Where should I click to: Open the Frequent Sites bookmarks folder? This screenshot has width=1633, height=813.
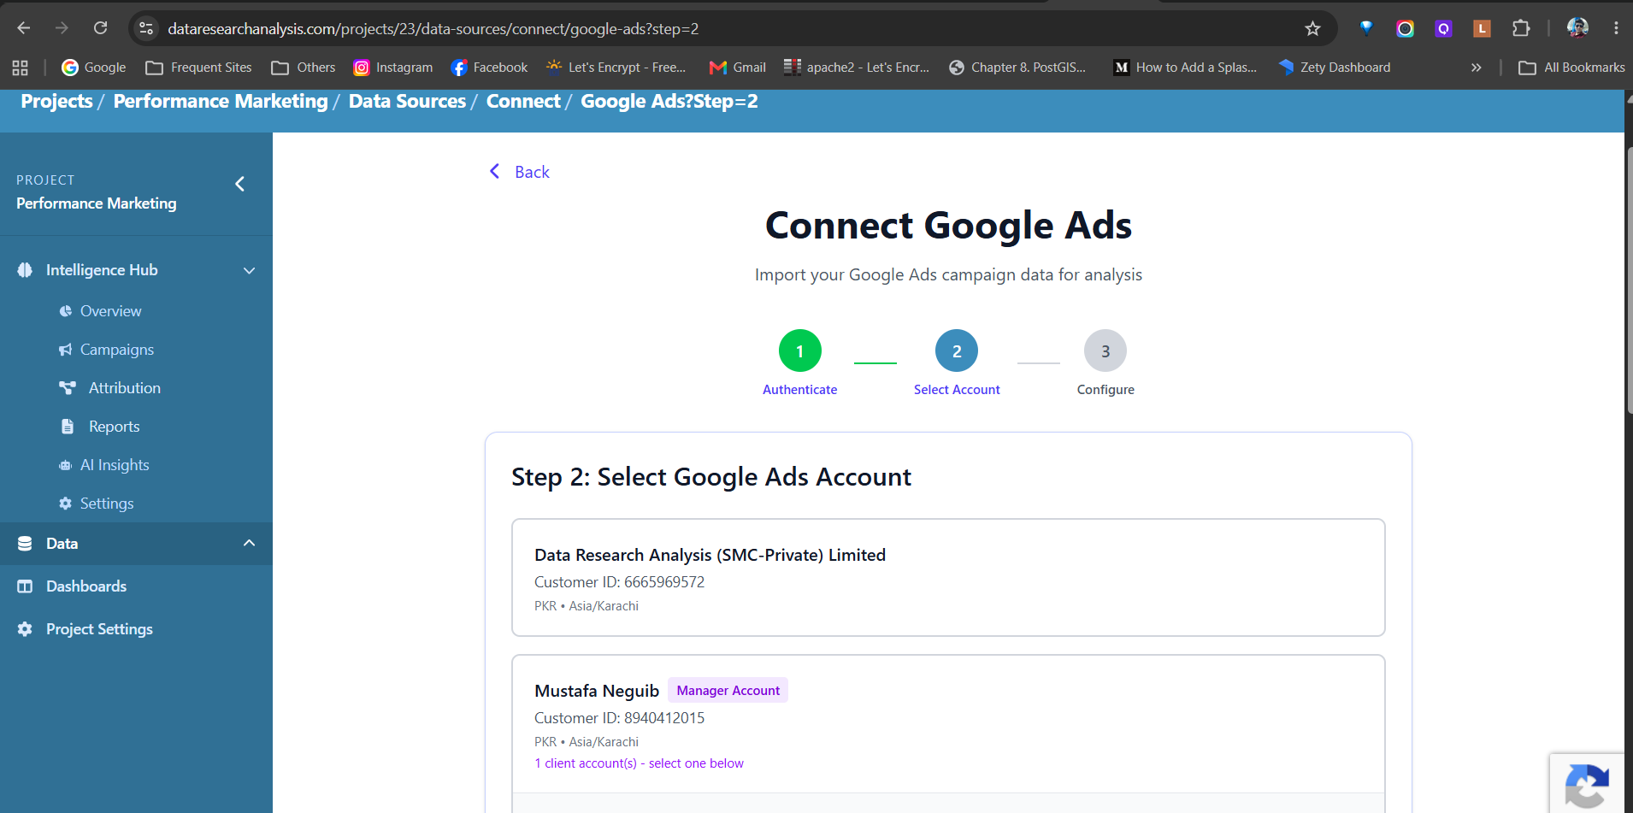pos(198,68)
